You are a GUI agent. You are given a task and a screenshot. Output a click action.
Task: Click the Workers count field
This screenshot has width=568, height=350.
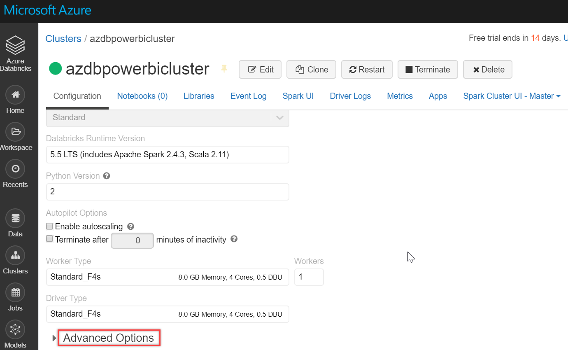pyautogui.click(x=309, y=277)
